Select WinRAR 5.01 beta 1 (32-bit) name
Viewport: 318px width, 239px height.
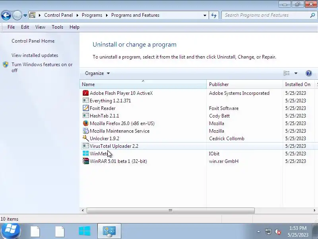point(118,161)
